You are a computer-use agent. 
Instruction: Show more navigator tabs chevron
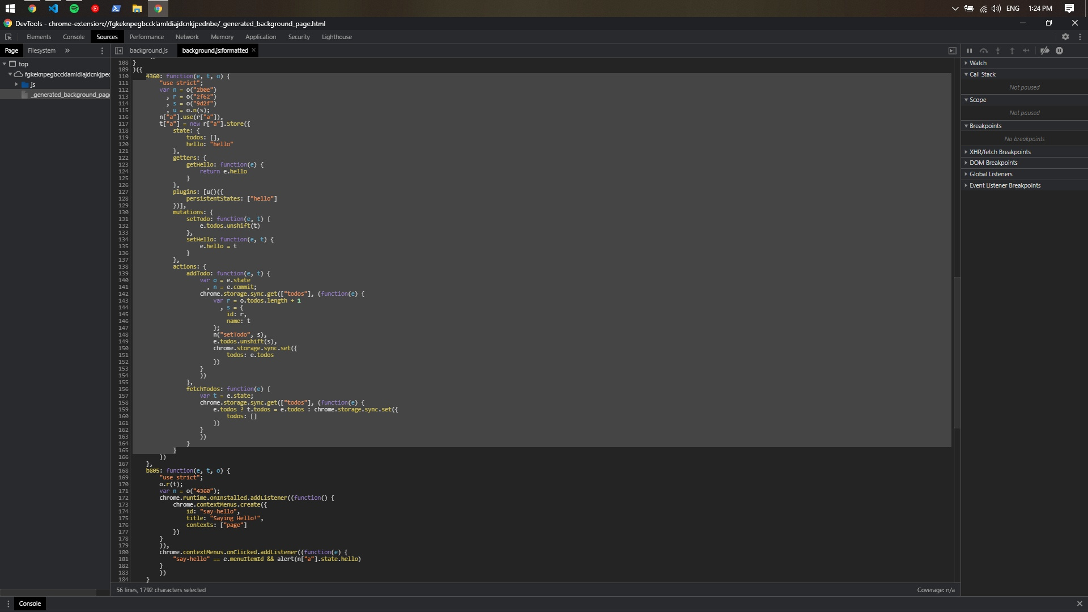point(67,50)
